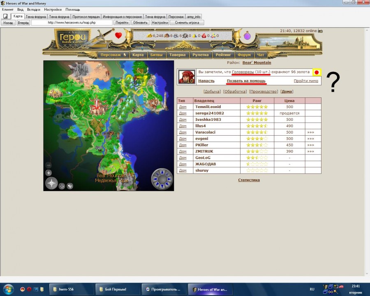The width and height of the screenshot is (370, 296).
Task: Switch to the Информация о персонаже tab
Action: pos(122,17)
